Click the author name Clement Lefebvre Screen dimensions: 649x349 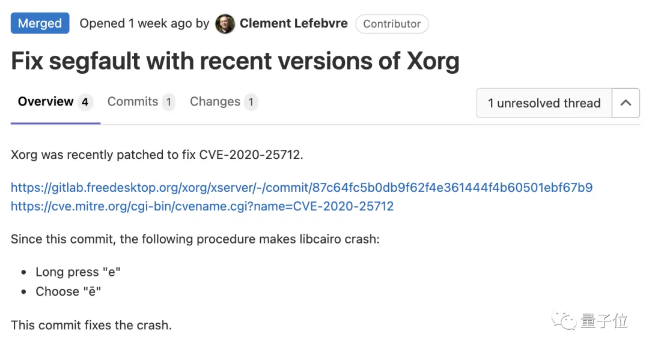[293, 24]
